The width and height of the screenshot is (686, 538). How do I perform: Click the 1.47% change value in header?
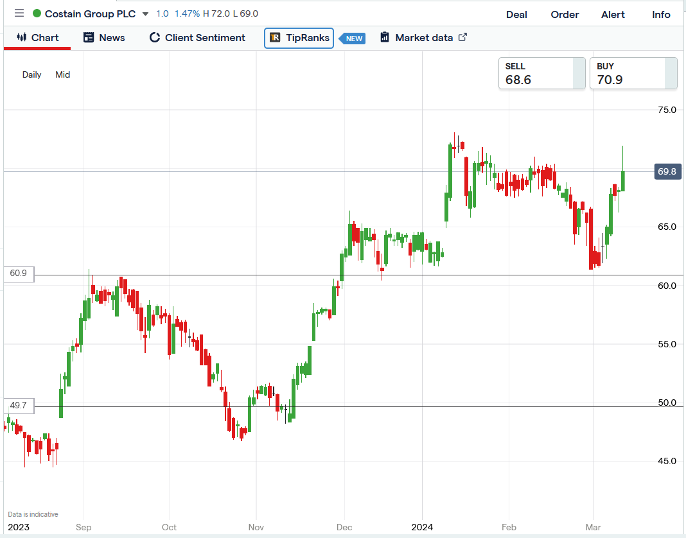point(187,13)
